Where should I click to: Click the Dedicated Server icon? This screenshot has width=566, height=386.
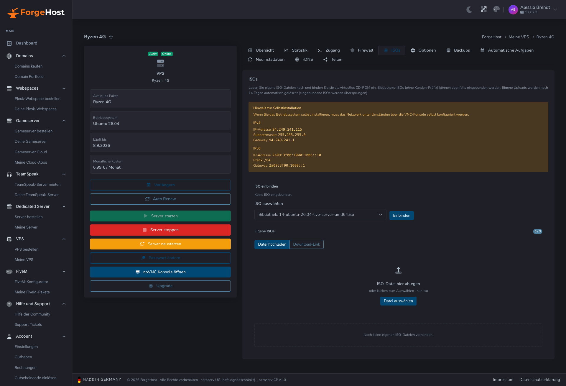9,206
